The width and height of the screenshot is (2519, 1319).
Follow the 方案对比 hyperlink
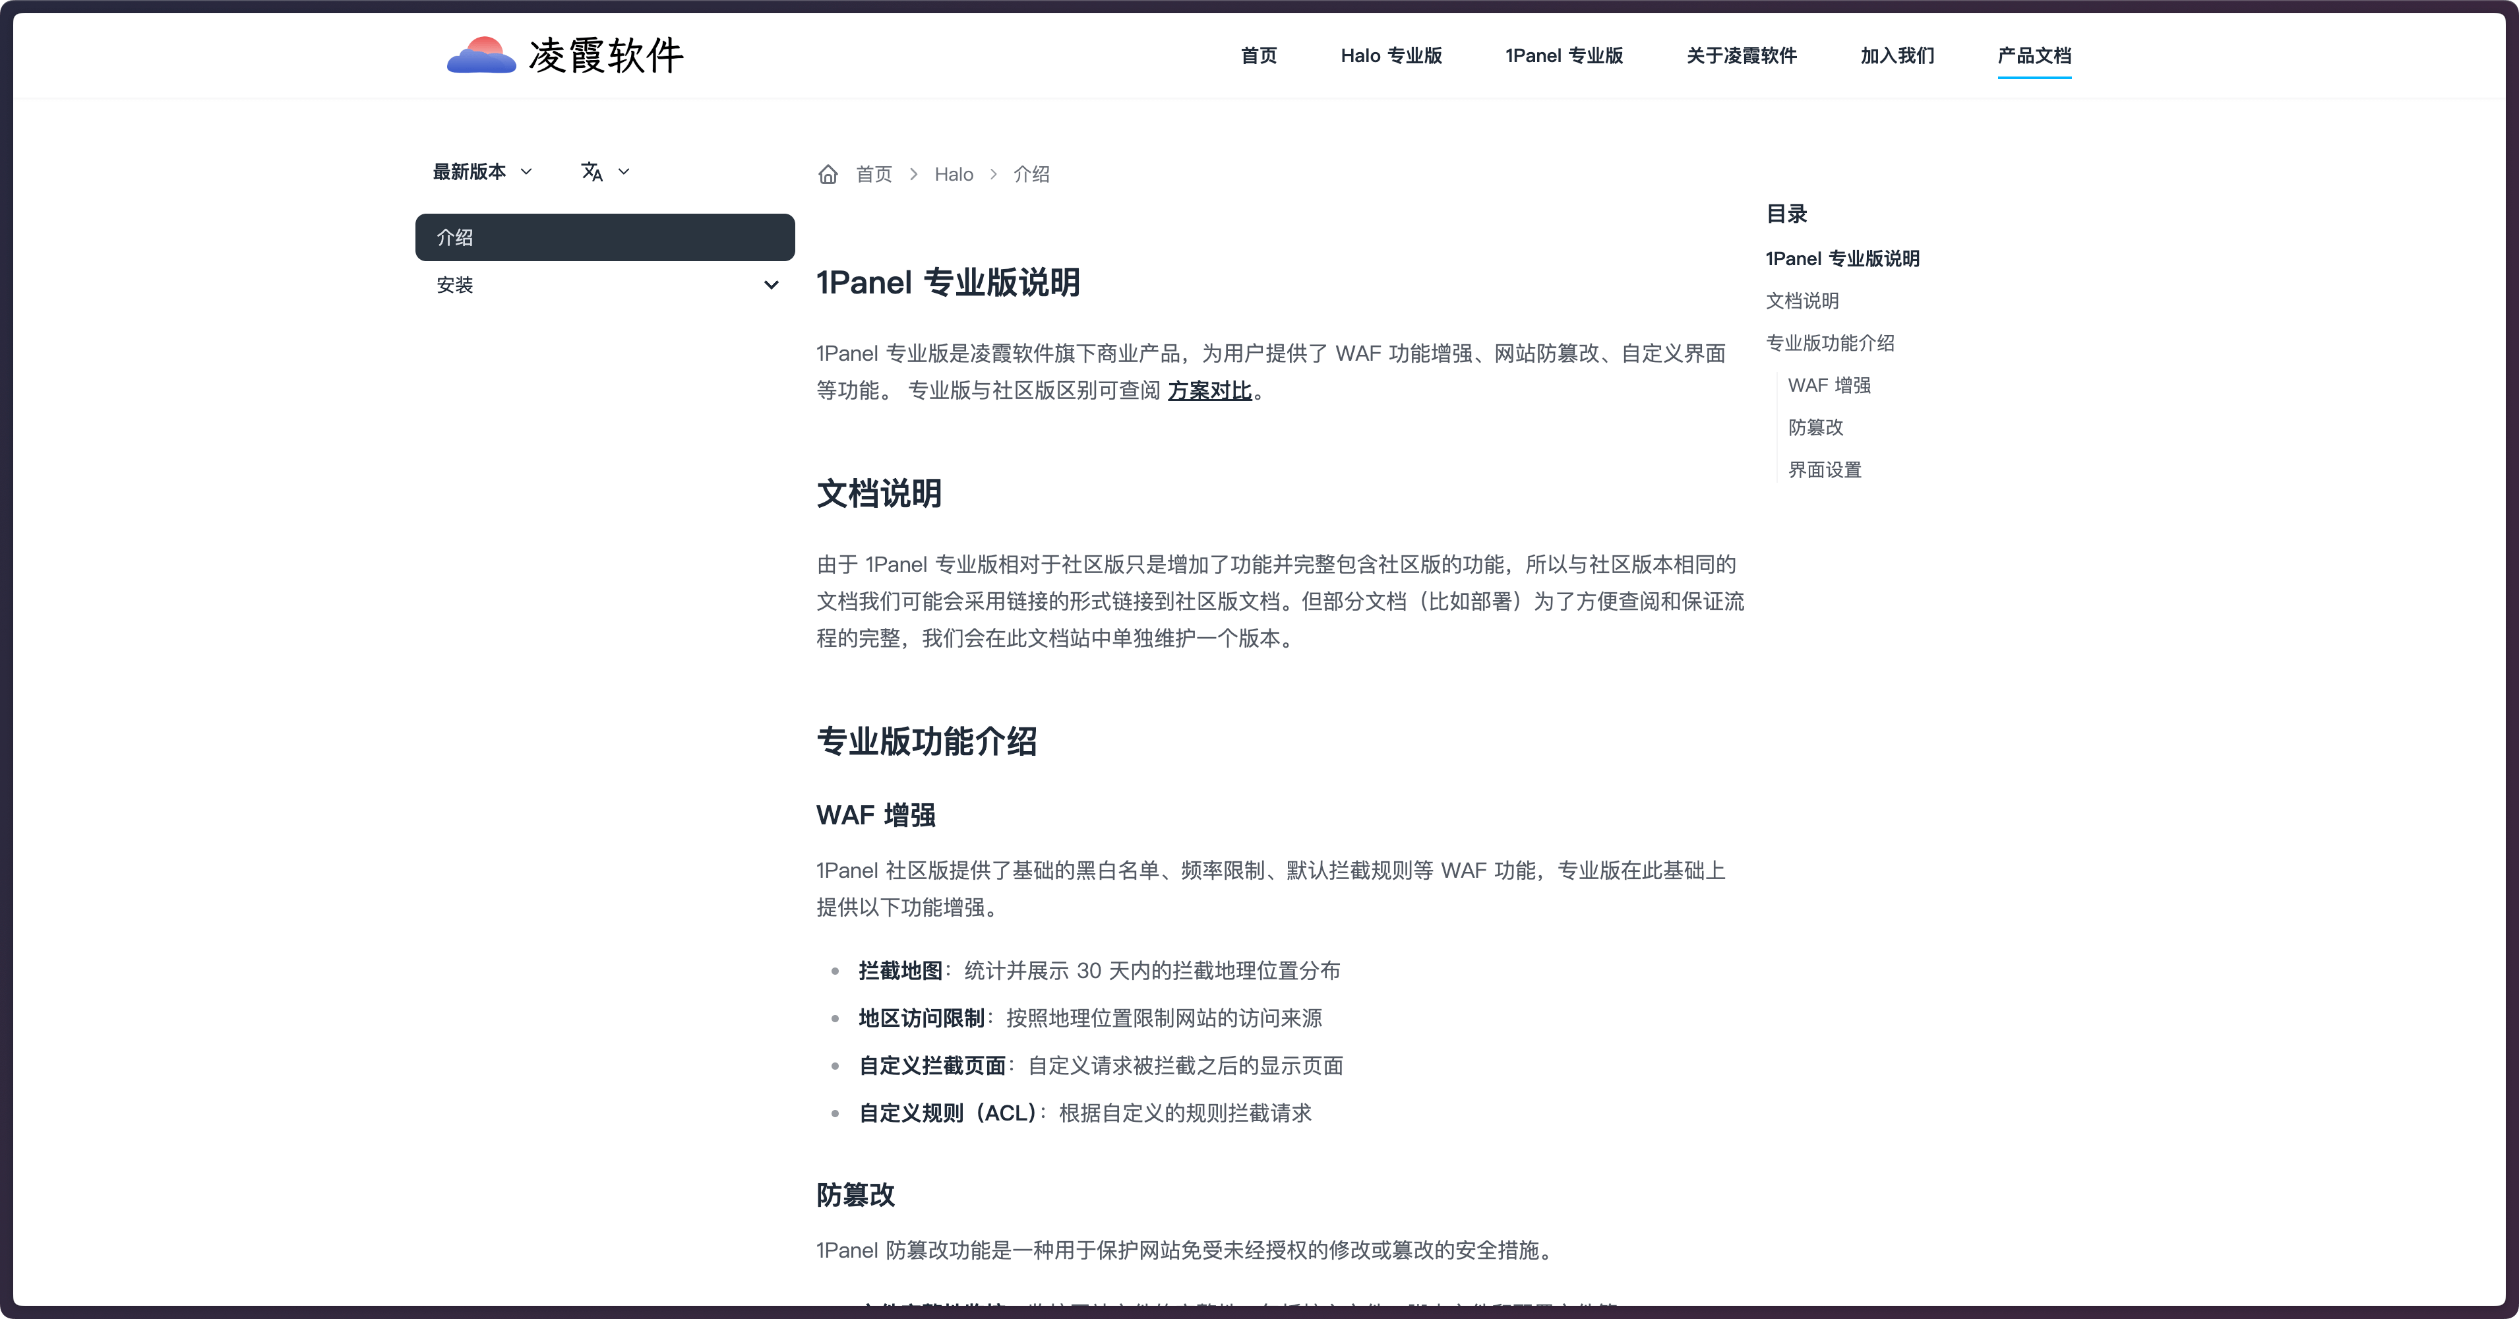(1209, 391)
